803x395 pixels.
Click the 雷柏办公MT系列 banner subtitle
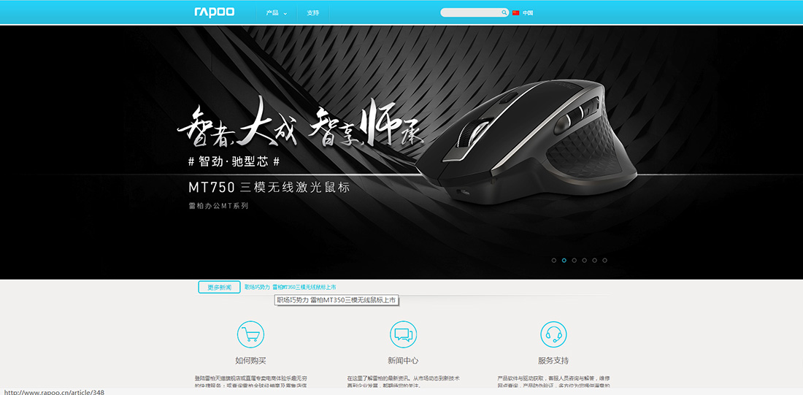point(219,206)
